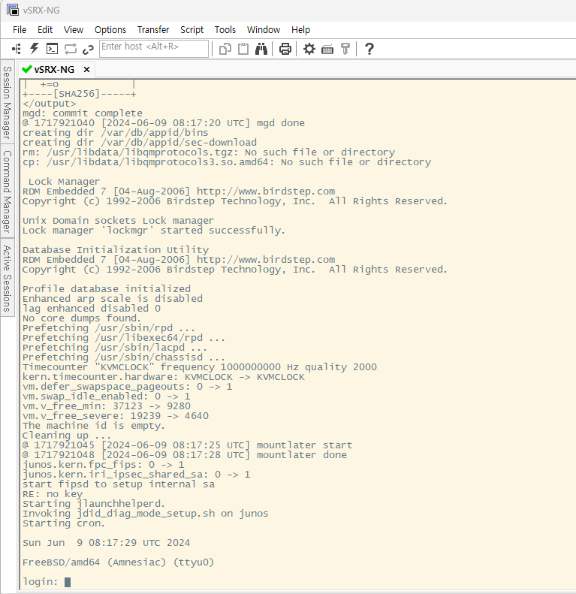Click the 'Prefetching /usr/sbin/chassisd ...' line
The image size is (576, 594).
point(124,357)
